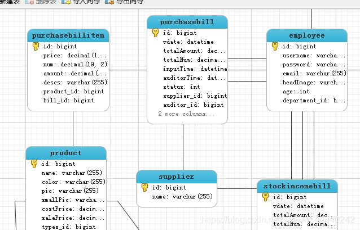Click 'totalAmount: dec...' in stockincomebill
This screenshot has height=230, width=360.
point(303,215)
